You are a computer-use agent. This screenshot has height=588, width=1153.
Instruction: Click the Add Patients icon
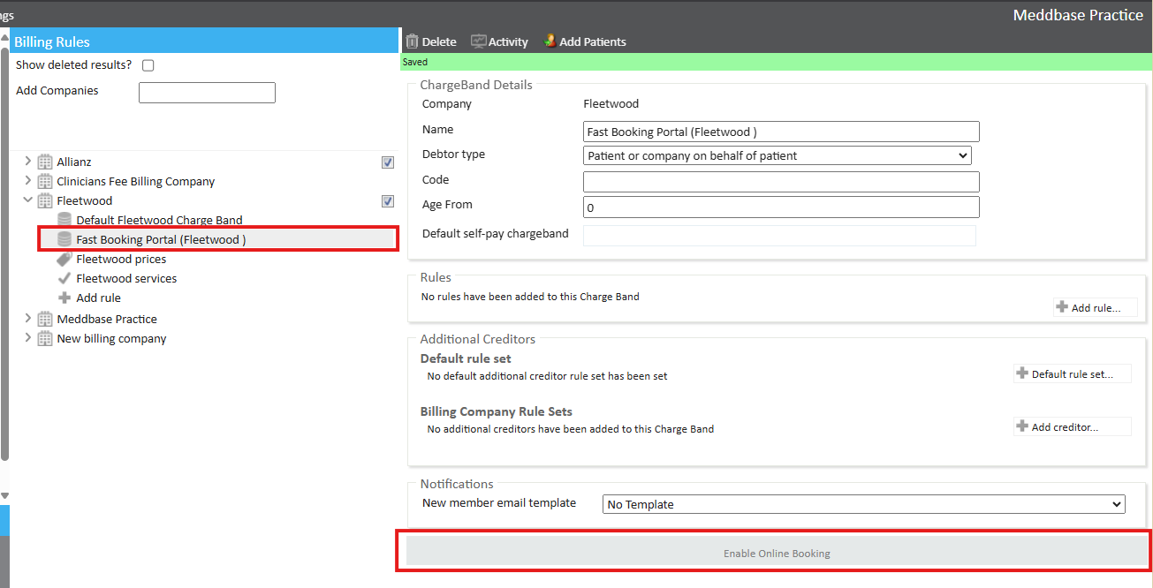click(x=550, y=41)
